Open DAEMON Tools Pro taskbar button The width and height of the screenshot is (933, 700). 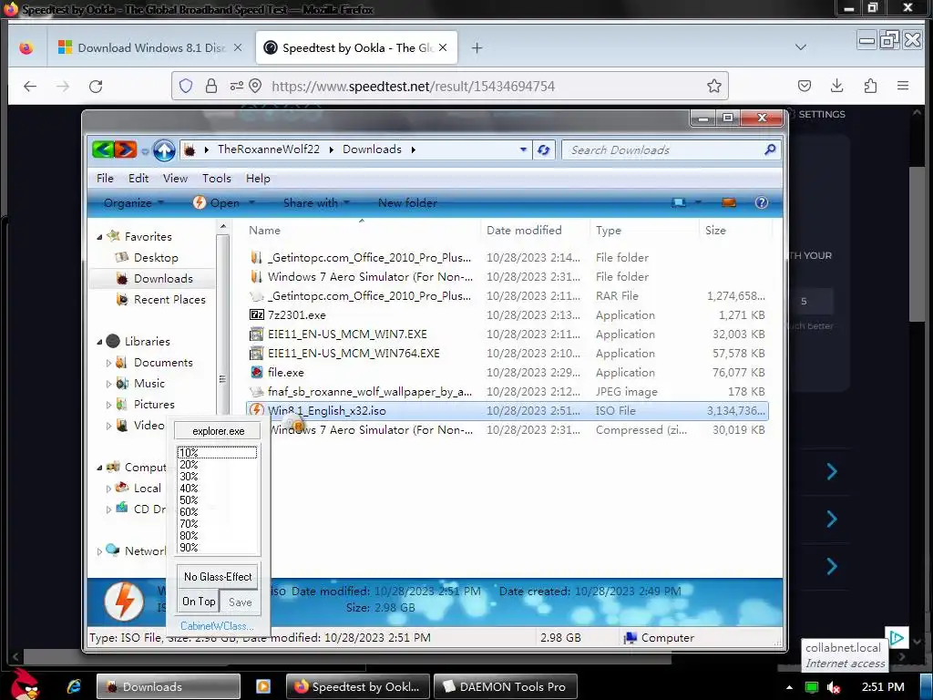tap(505, 686)
